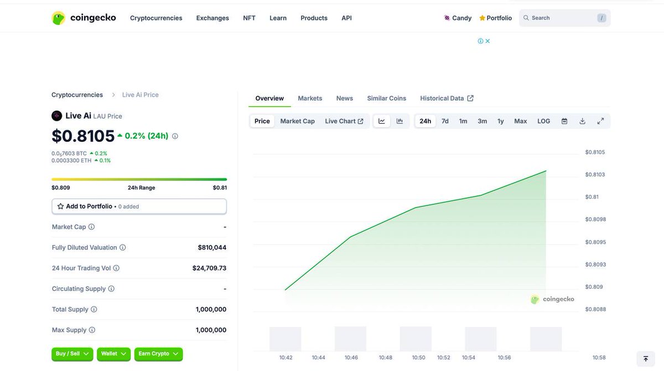Click the Live Ai coin logo

[56, 115]
